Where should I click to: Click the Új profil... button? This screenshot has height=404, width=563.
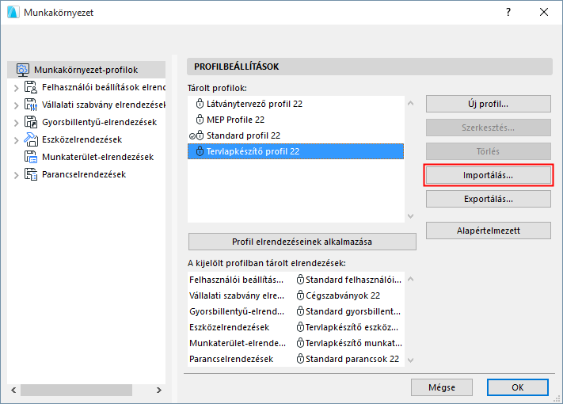click(x=489, y=104)
